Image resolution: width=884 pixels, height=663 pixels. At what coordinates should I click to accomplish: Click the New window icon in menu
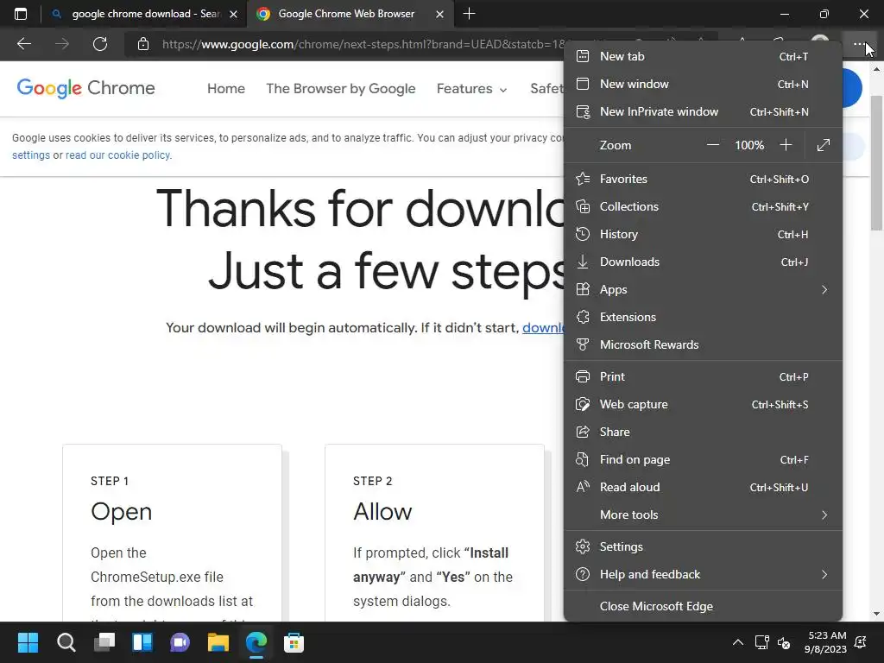[x=583, y=84]
